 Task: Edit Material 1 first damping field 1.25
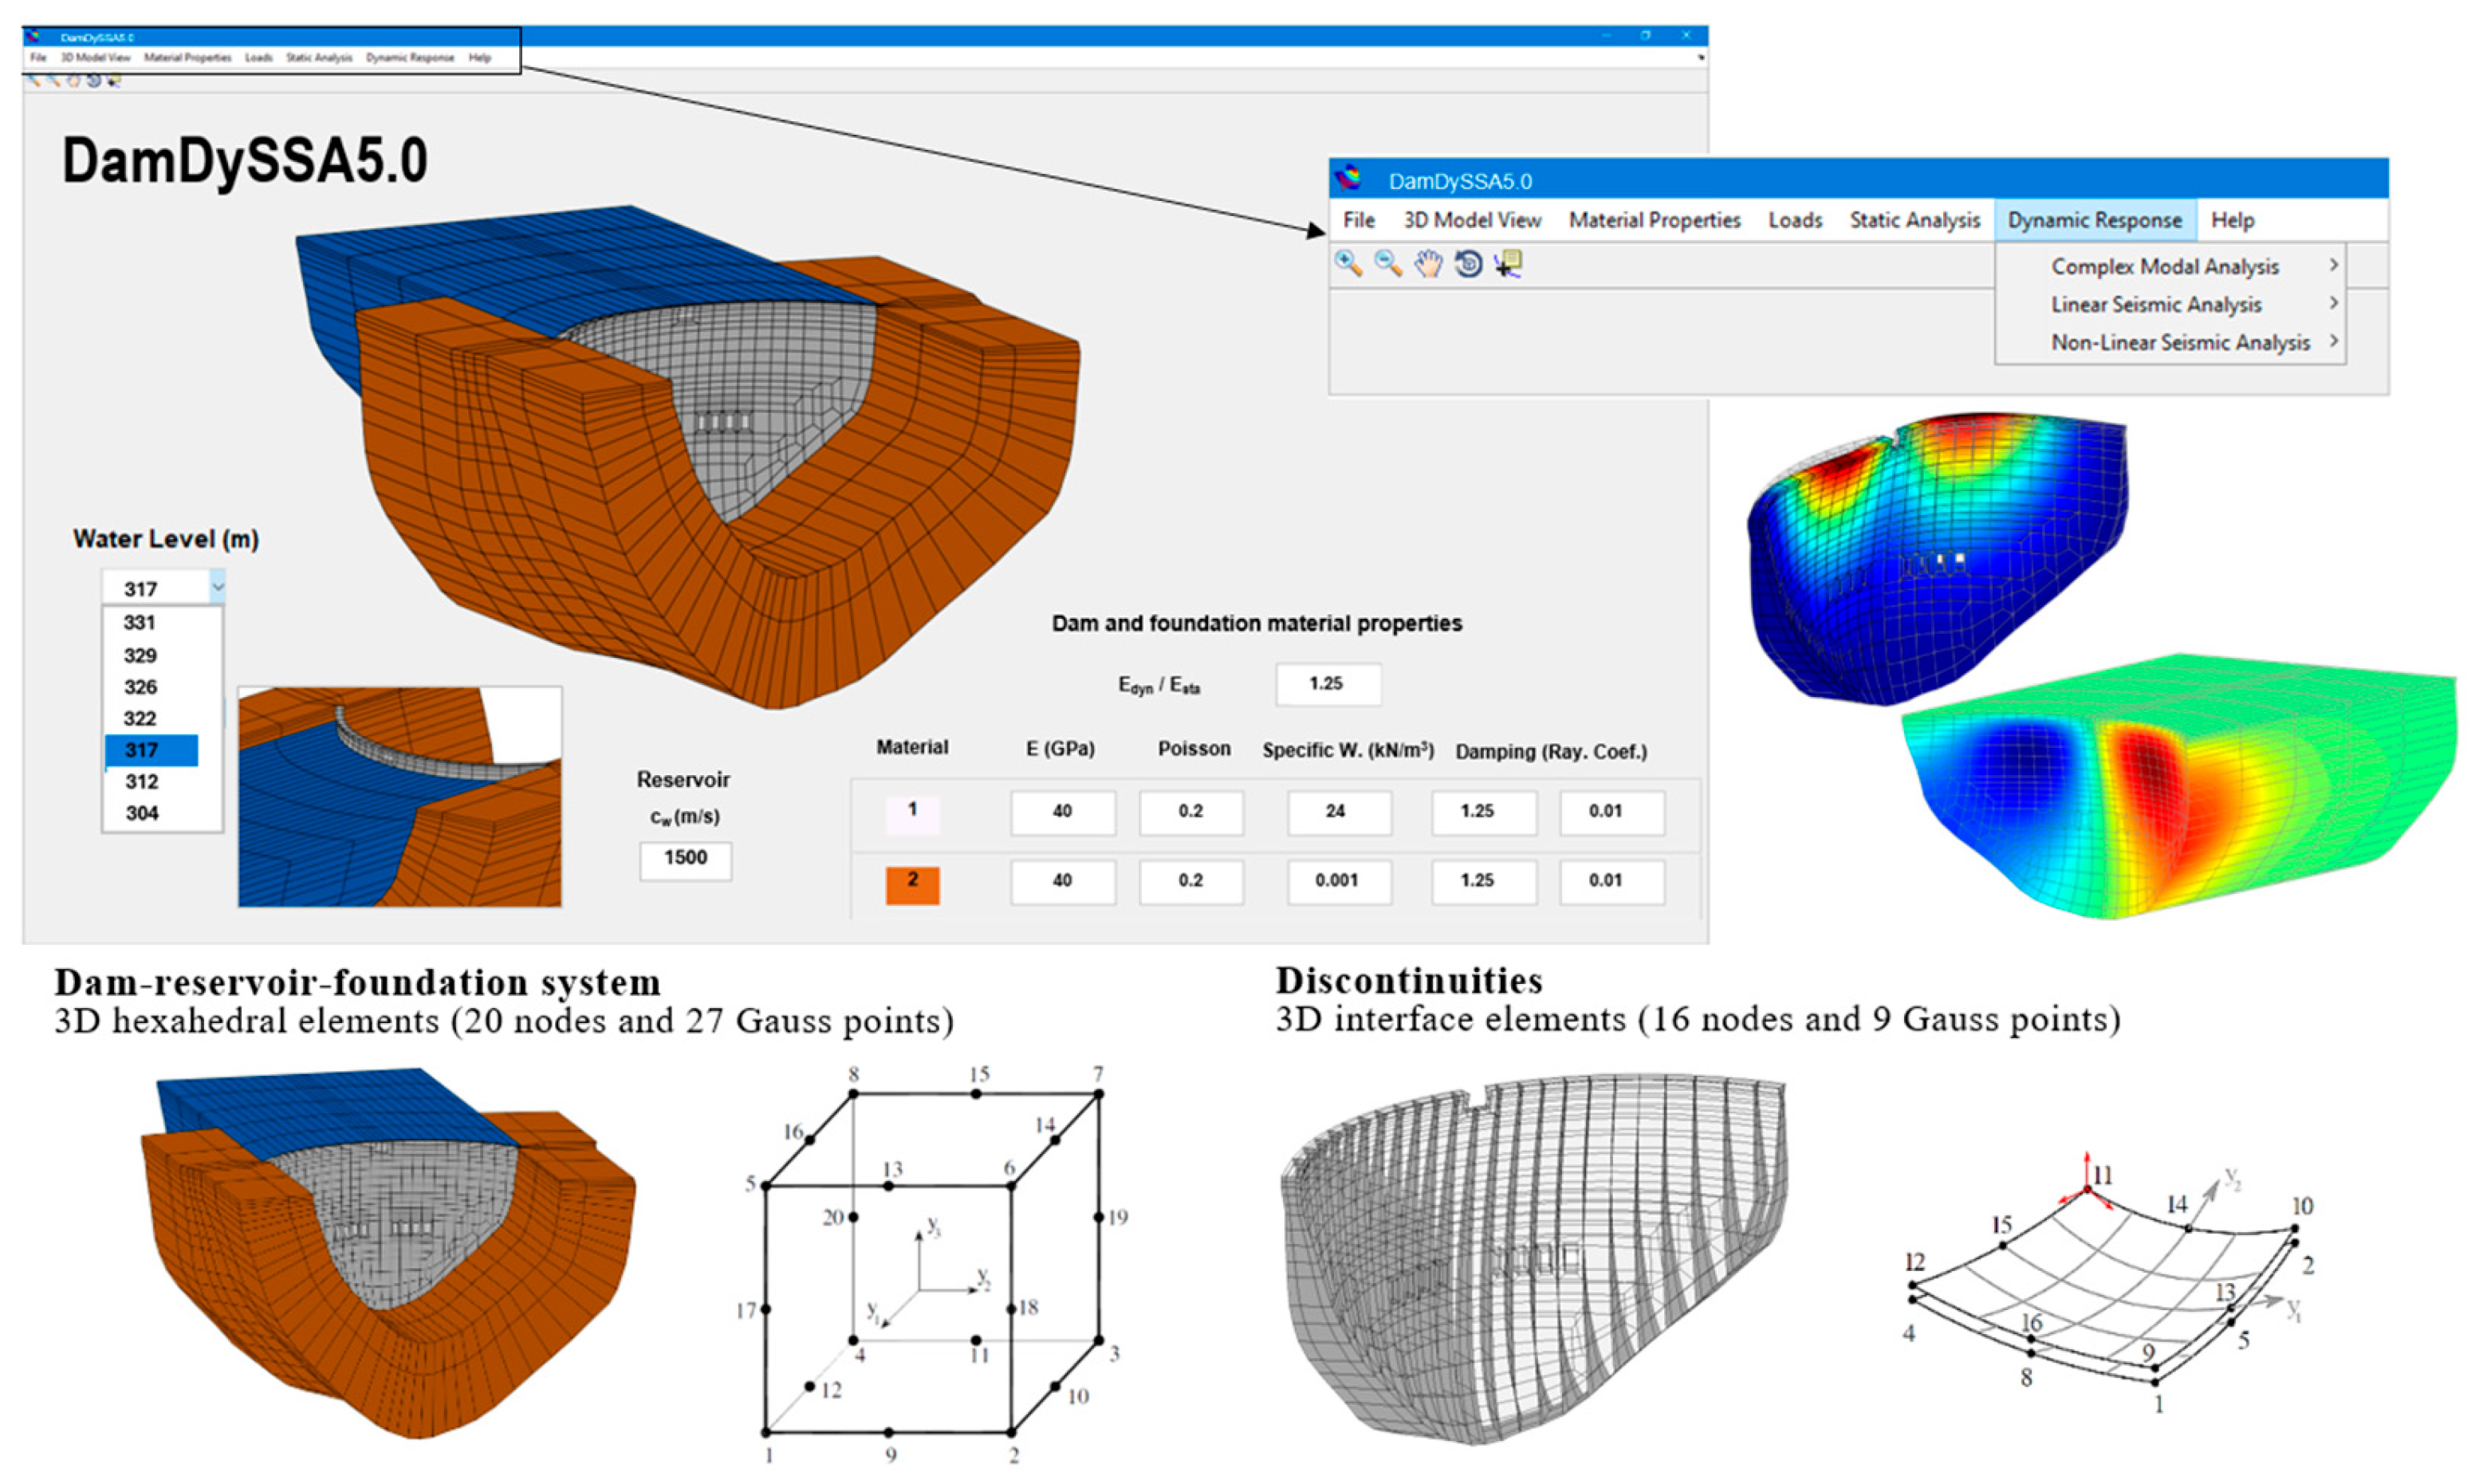(x=1483, y=812)
